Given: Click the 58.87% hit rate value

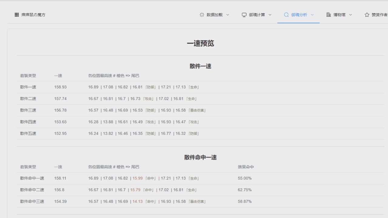Looking at the screenshot, I should (245, 201).
